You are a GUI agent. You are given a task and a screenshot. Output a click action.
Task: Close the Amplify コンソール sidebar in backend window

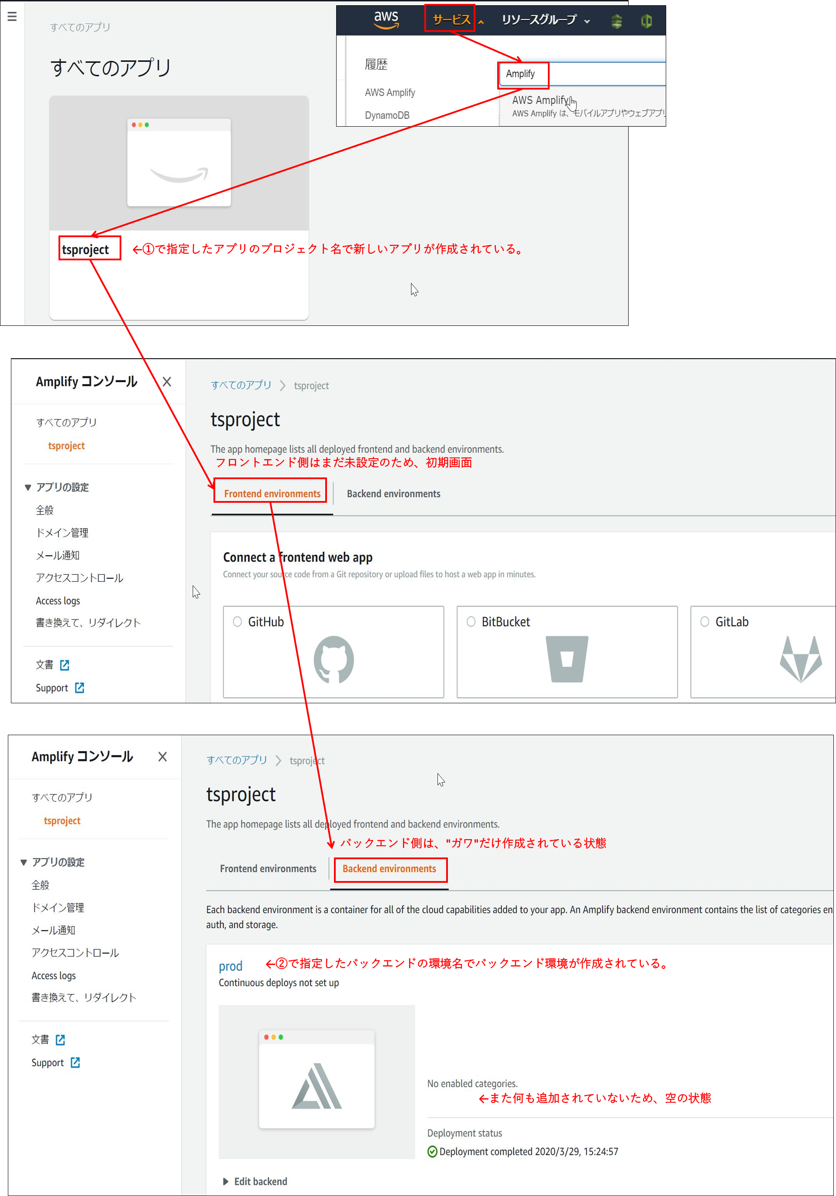coord(162,757)
